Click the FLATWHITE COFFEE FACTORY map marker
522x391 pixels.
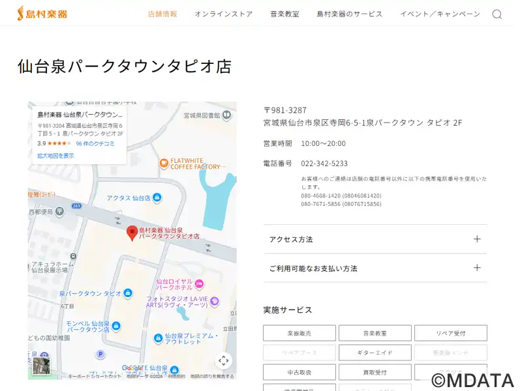tap(164, 162)
